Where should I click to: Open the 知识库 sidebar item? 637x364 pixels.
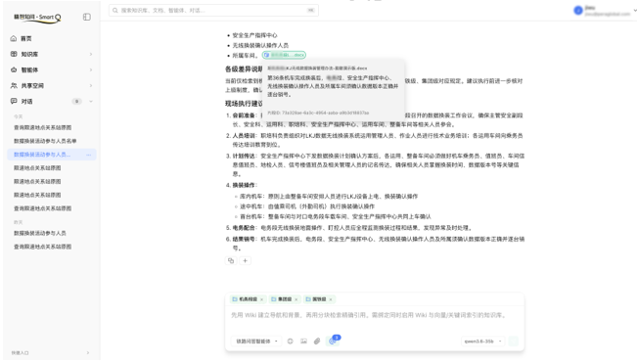[51, 54]
